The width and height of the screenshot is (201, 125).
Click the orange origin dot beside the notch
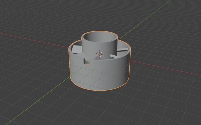[88, 64]
